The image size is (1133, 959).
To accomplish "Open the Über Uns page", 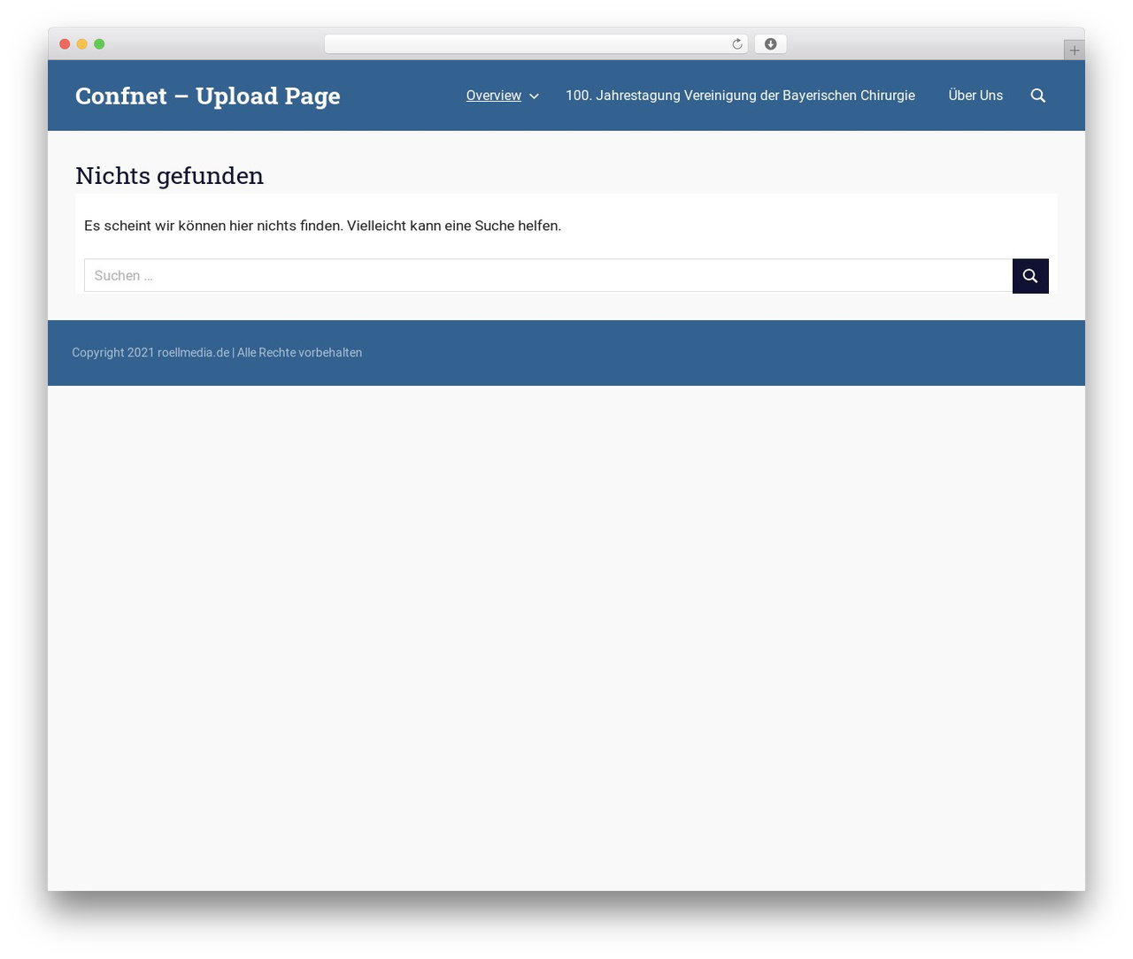I will (x=975, y=96).
